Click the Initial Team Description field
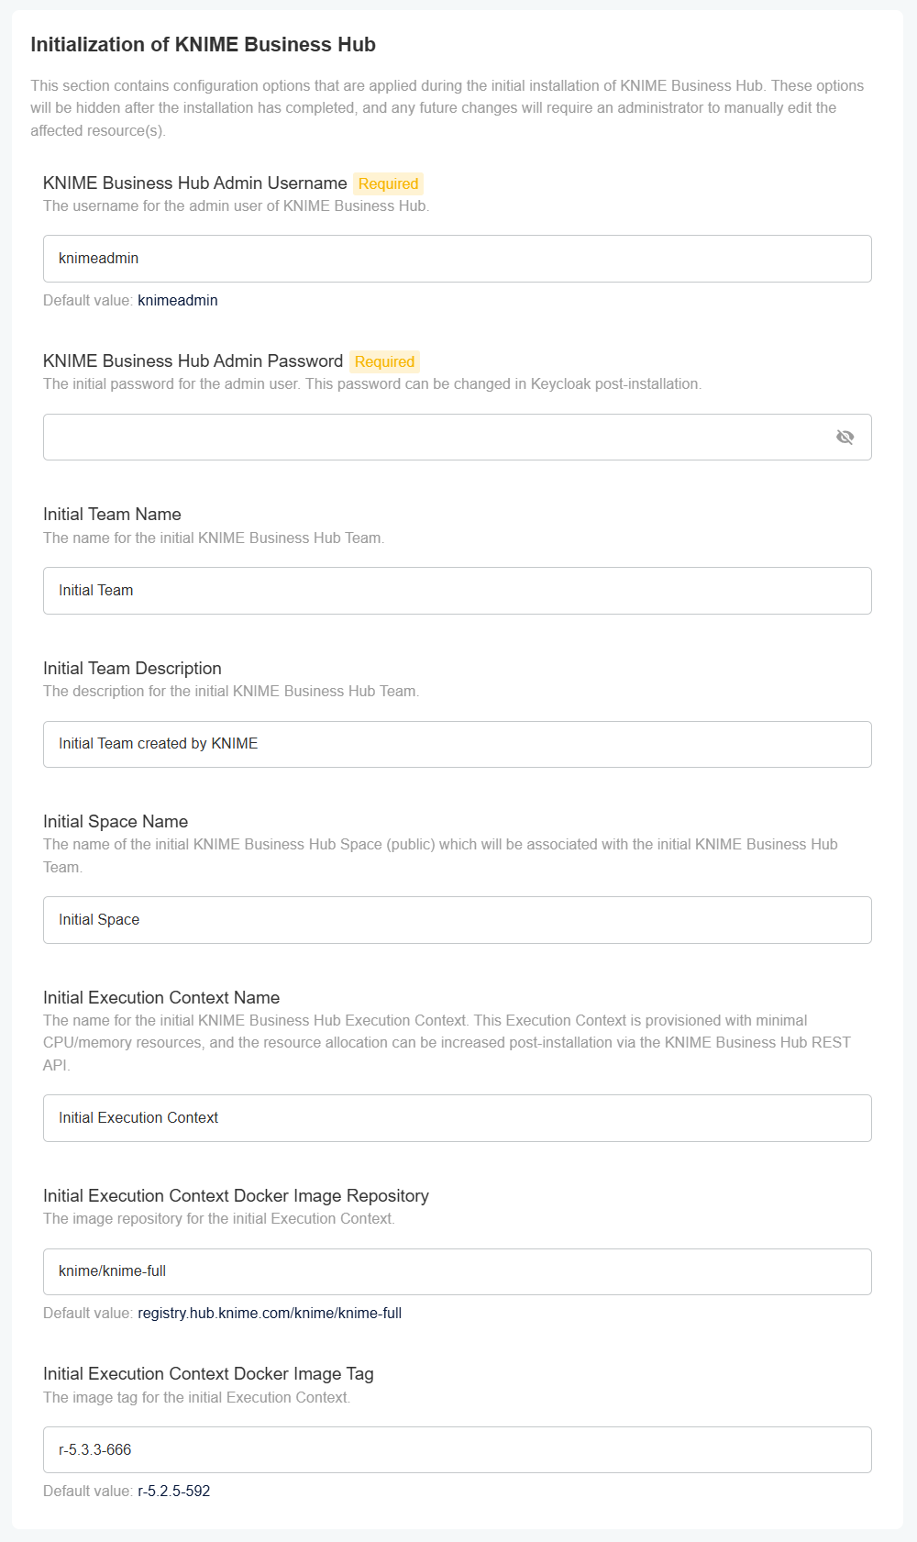 click(x=457, y=744)
